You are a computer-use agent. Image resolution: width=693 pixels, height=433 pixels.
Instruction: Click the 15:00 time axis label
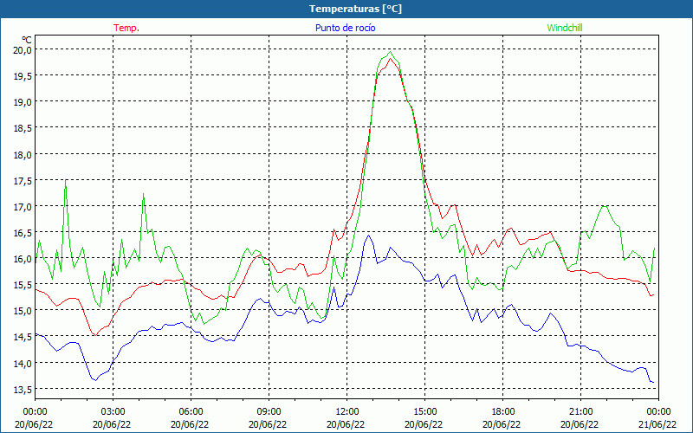pyautogui.click(x=424, y=411)
